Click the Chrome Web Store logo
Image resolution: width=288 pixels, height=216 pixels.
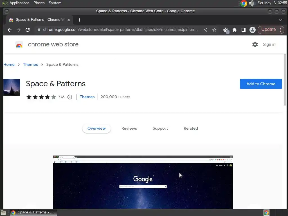19,44
